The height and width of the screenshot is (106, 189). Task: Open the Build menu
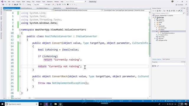point(23,2)
